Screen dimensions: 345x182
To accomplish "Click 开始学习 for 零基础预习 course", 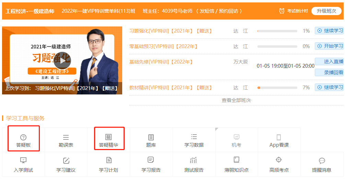I will pyautogui.click(x=330, y=46).
